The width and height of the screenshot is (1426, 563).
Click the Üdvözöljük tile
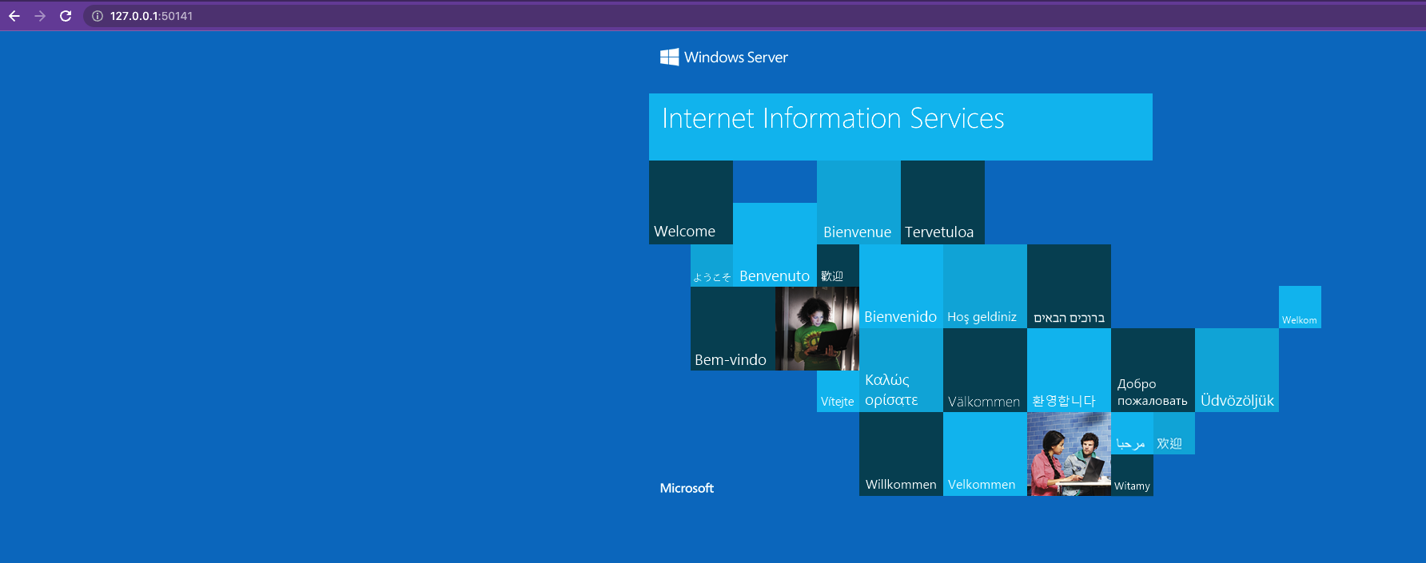[1237, 370]
